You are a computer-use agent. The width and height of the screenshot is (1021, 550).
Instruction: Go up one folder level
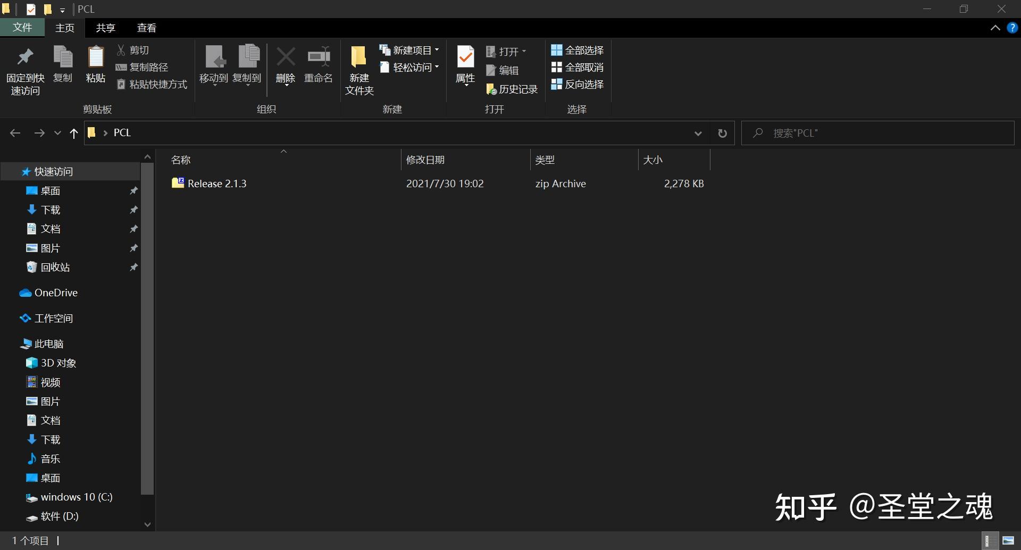(x=74, y=133)
